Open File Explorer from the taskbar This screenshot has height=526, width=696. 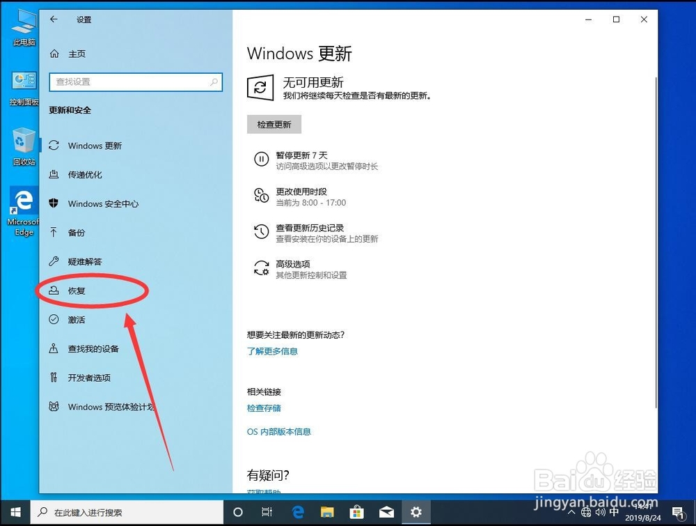[327, 512]
